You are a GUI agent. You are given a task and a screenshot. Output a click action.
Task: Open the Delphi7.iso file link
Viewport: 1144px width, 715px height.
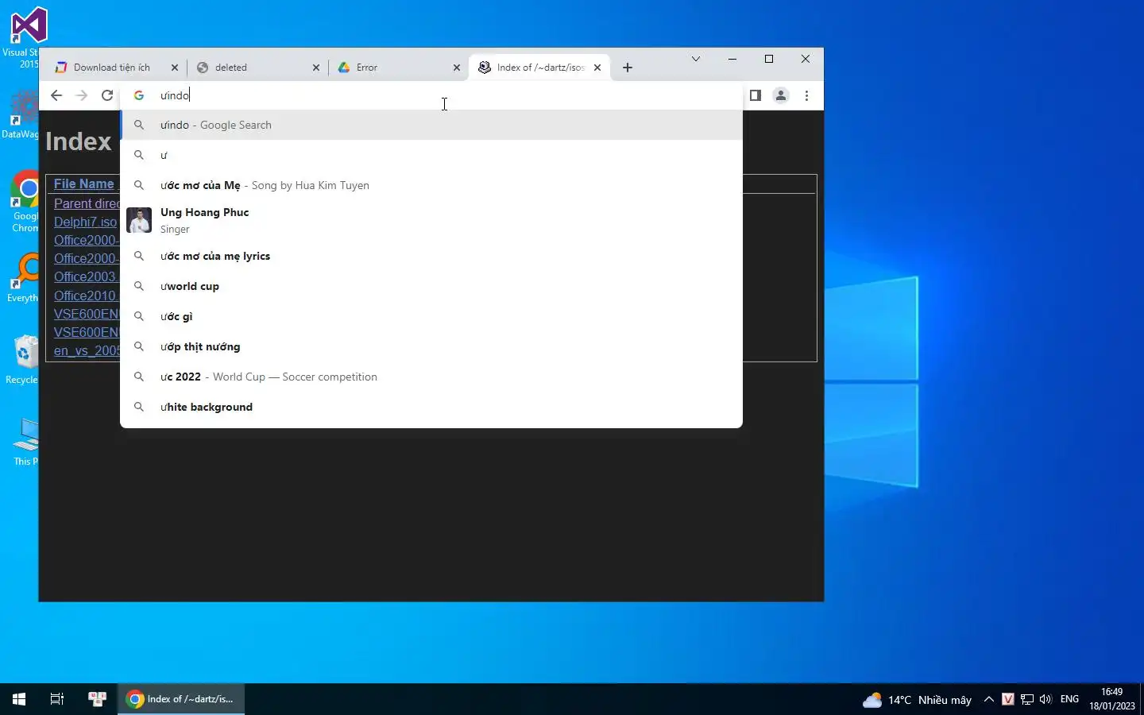[85, 222]
